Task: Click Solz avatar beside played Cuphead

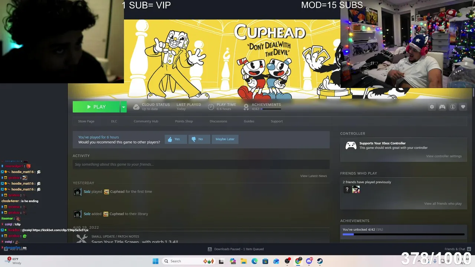Action: [77, 192]
